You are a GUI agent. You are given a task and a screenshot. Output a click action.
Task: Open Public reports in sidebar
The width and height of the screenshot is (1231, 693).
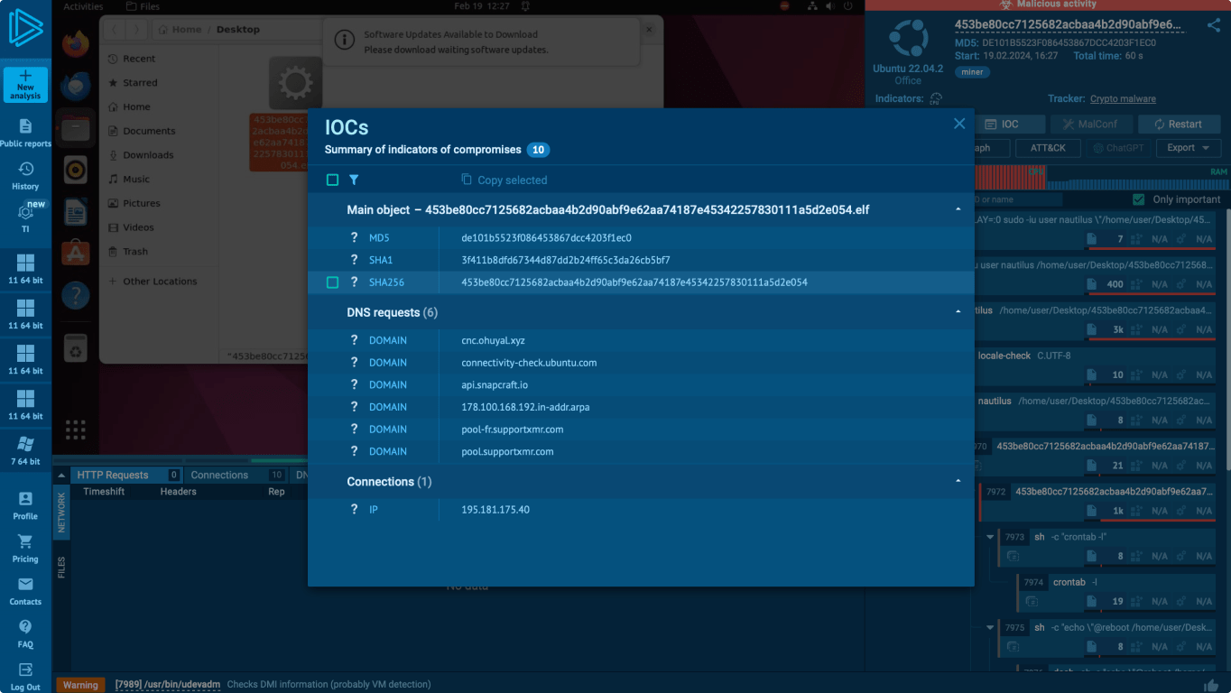point(25,126)
